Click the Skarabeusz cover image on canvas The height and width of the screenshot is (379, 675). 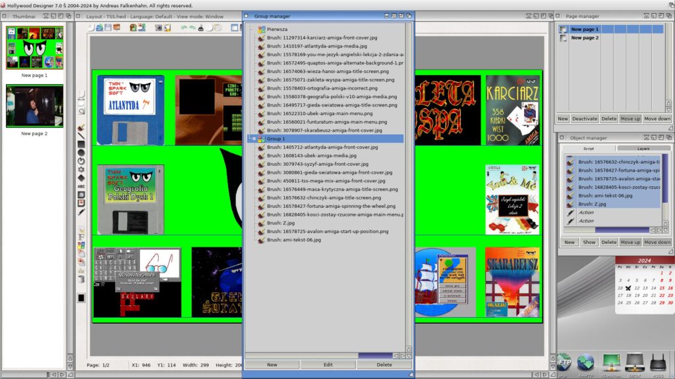click(512, 282)
